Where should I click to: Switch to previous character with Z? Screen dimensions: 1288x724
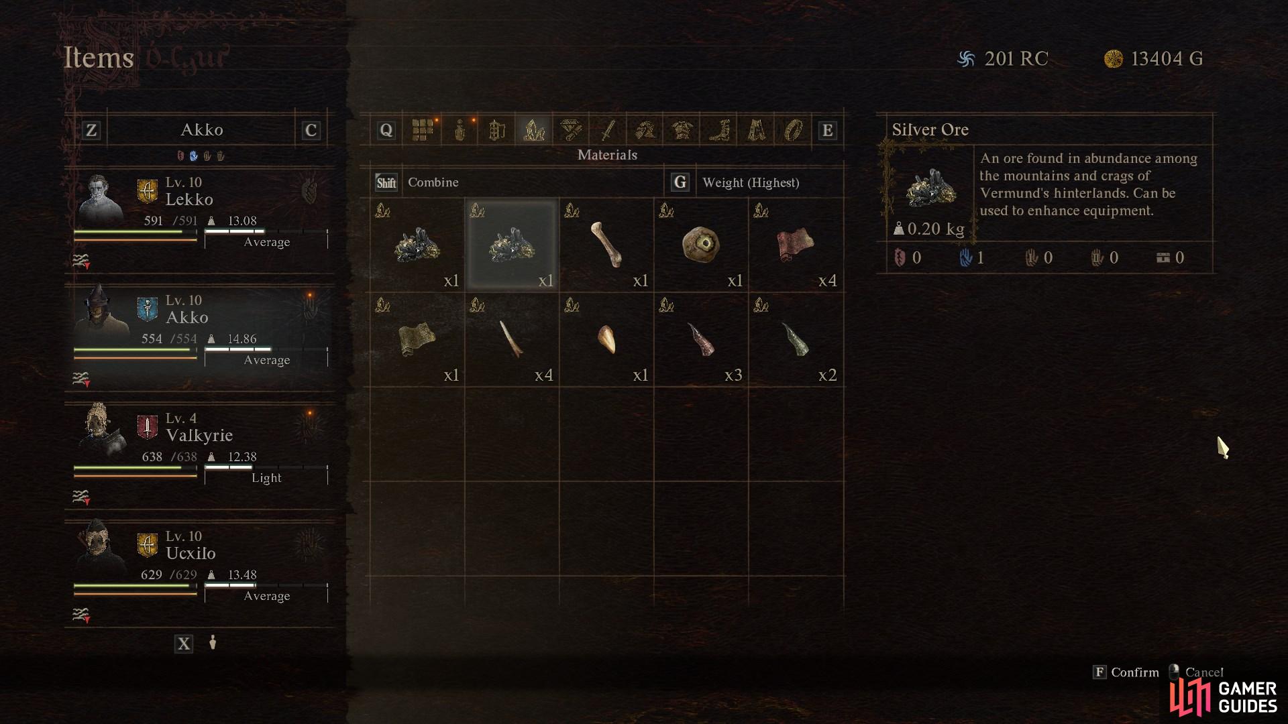click(x=91, y=130)
